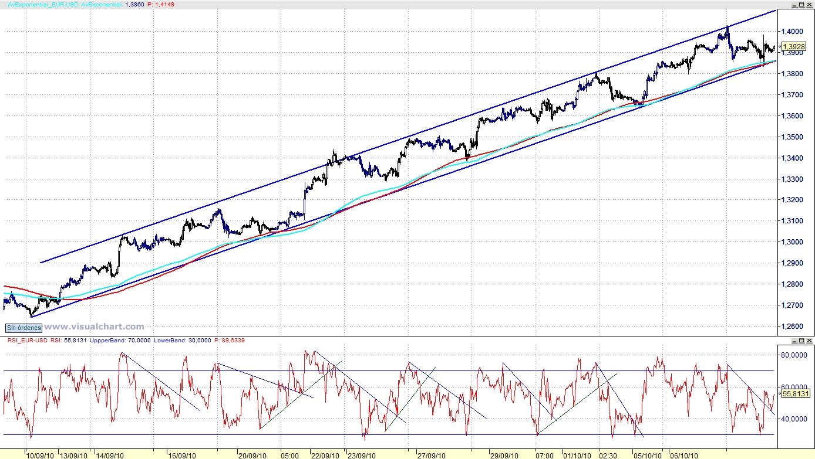This screenshot has width=815, height=459.
Task: Click the 1,3500 price axis label
Action: pos(793,137)
